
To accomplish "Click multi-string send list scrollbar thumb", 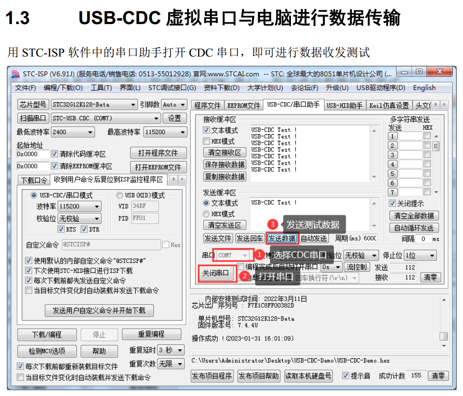I will click(x=436, y=146).
